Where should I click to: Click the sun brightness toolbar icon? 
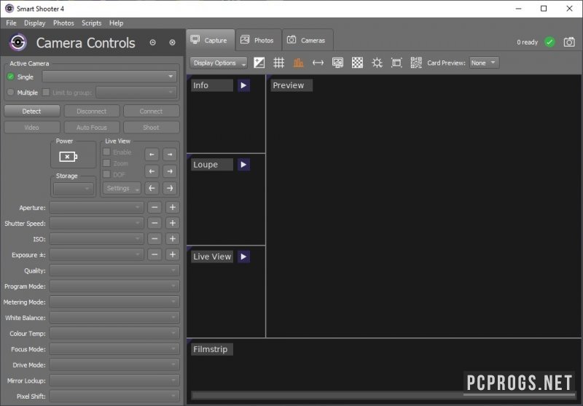pos(377,63)
